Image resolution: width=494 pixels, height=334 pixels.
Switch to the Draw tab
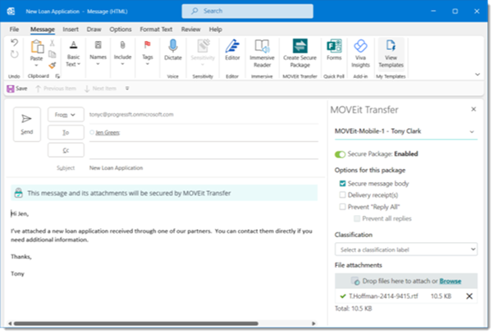coord(94,30)
